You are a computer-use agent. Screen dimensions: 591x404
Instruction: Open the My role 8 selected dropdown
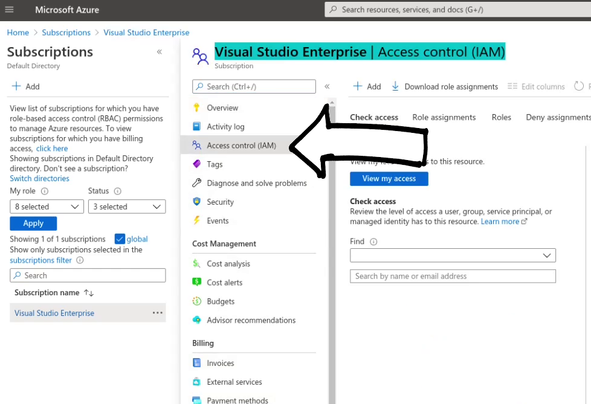pos(47,207)
